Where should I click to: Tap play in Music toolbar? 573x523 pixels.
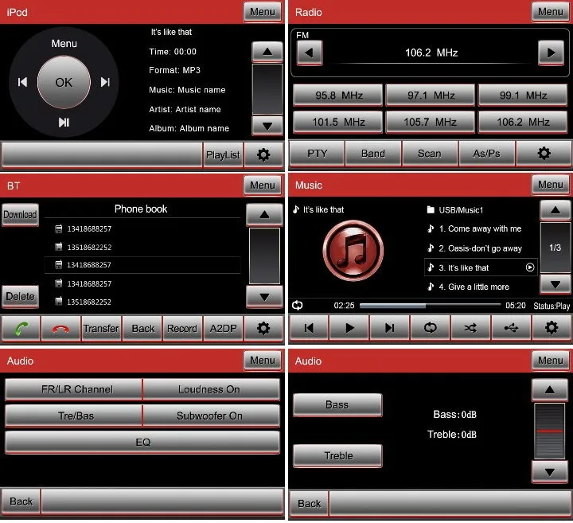coord(349,328)
